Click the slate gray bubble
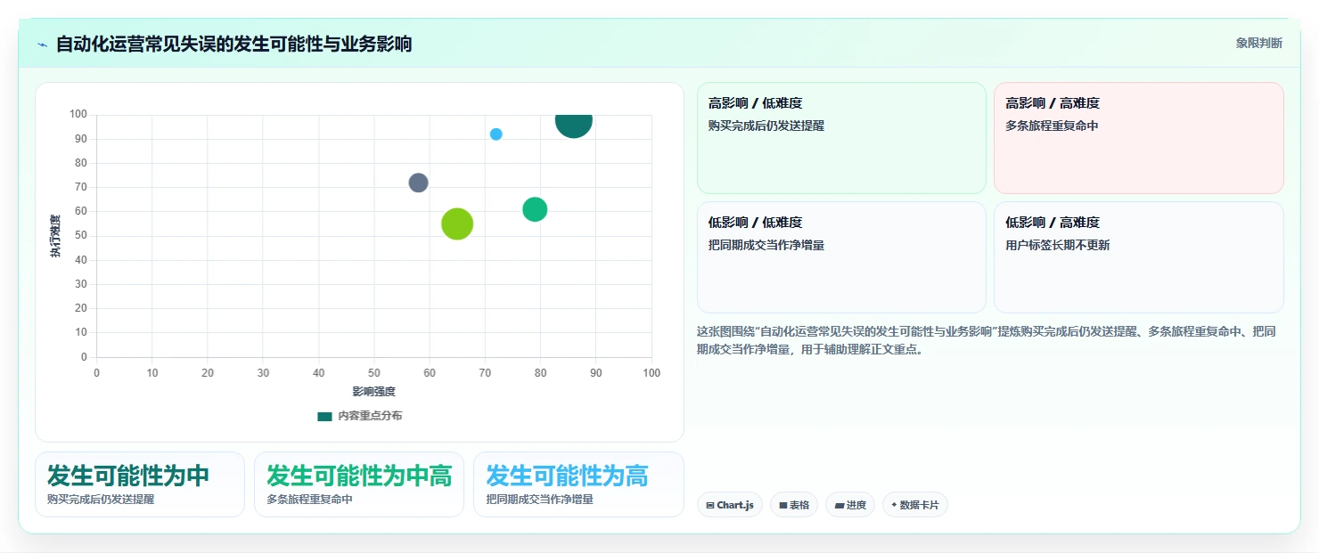 pos(419,183)
